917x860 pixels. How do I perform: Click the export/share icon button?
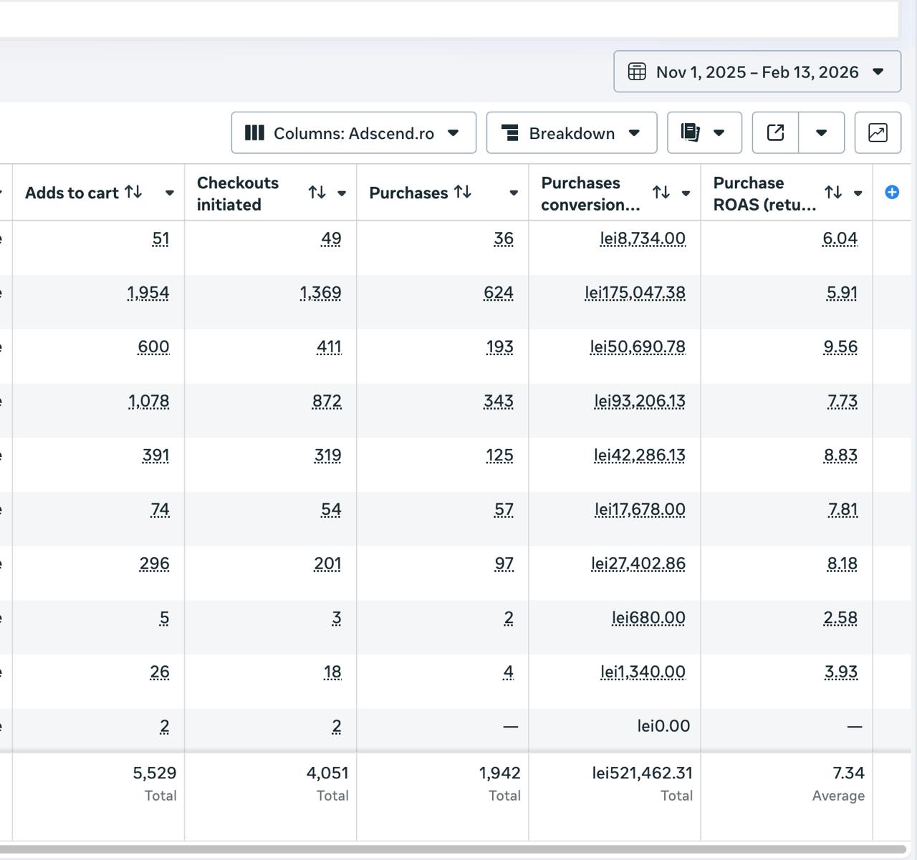775,132
